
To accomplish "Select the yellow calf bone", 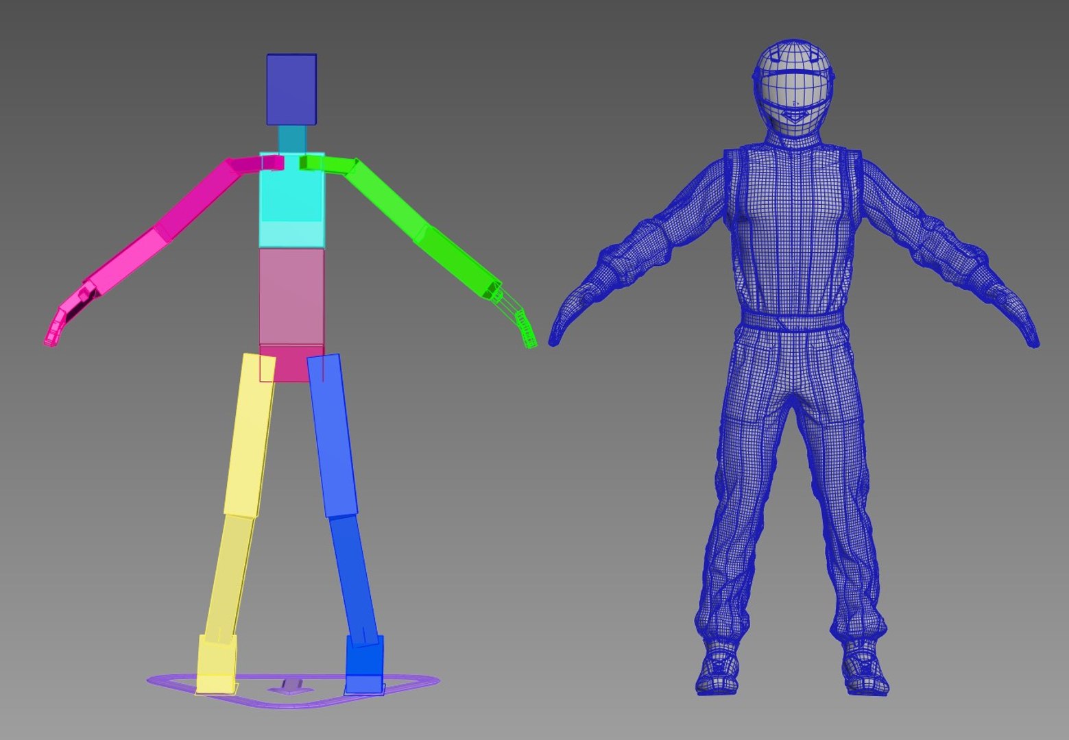I will click(x=229, y=580).
